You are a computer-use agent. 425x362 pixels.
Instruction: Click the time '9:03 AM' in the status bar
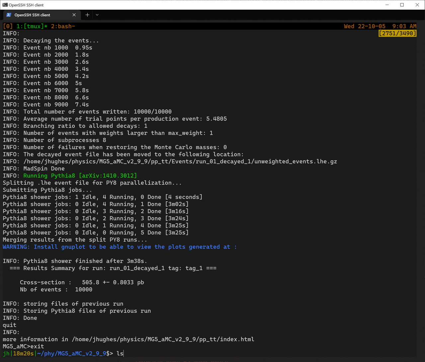(x=404, y=26)
